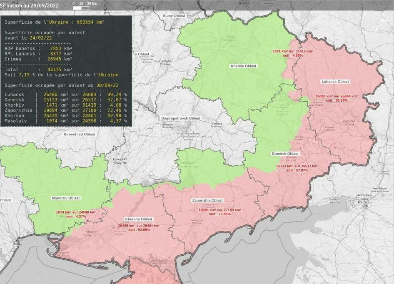Select the Zaporizhia Oblast label

point(207,200)
